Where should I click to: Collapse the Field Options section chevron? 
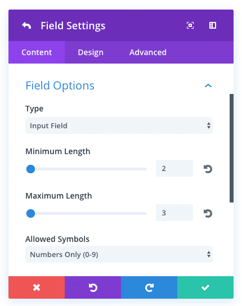click(x=208, y=85)
